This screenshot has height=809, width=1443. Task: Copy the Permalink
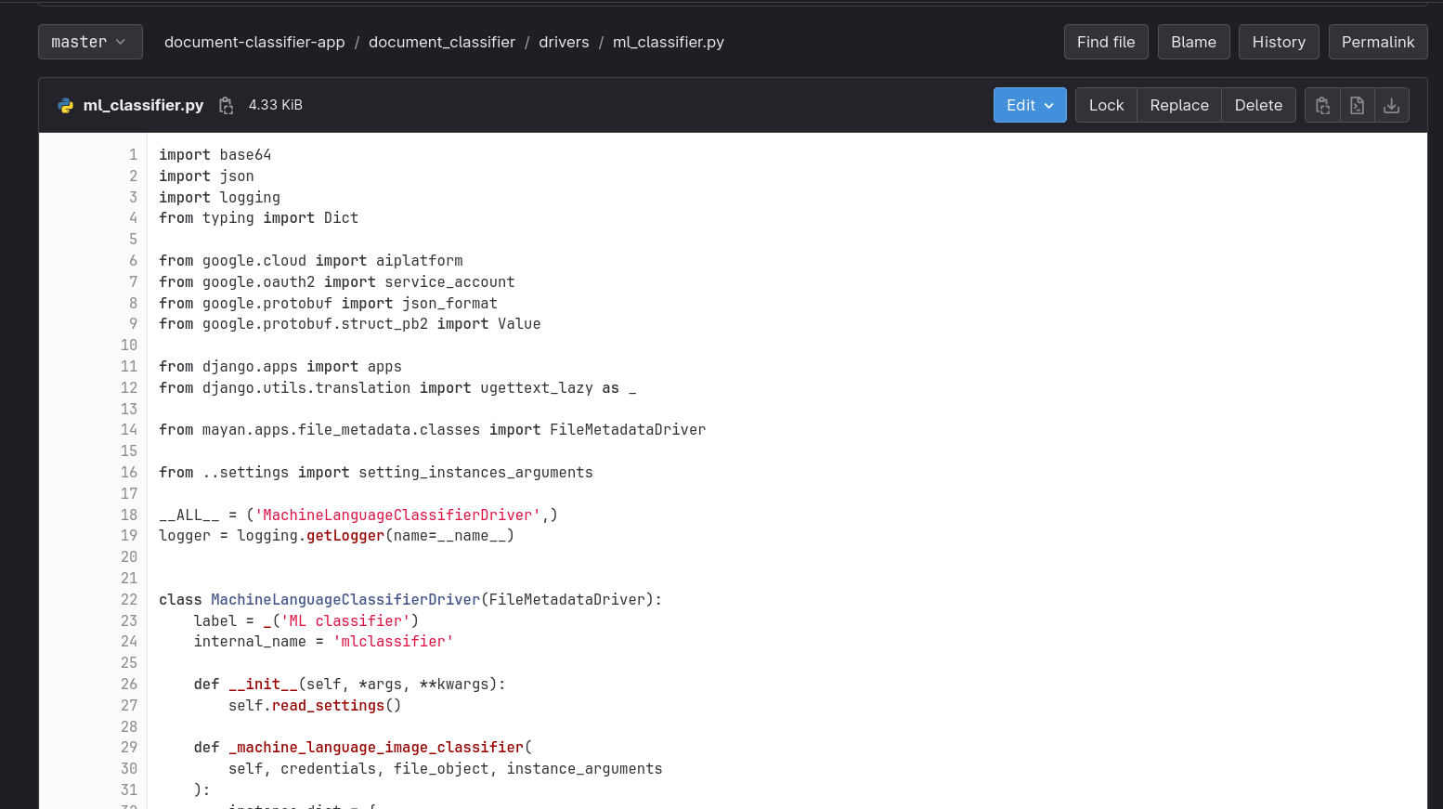pyautogui.click(x=1378, y=42)
